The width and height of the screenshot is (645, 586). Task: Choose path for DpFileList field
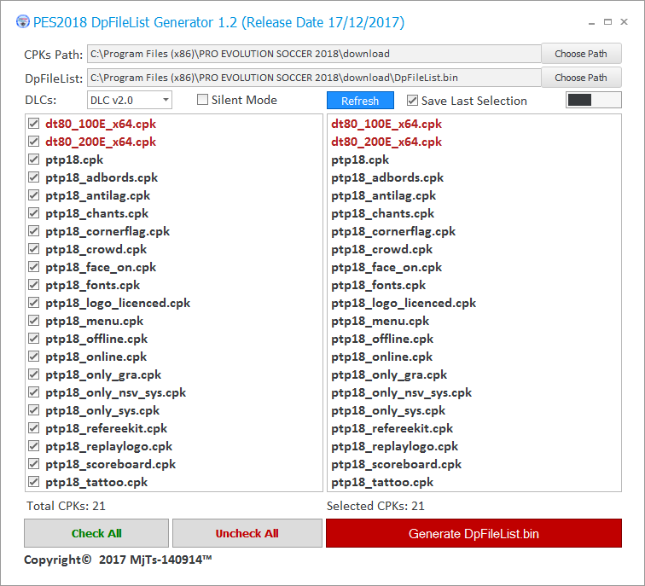tap(581, 78)
